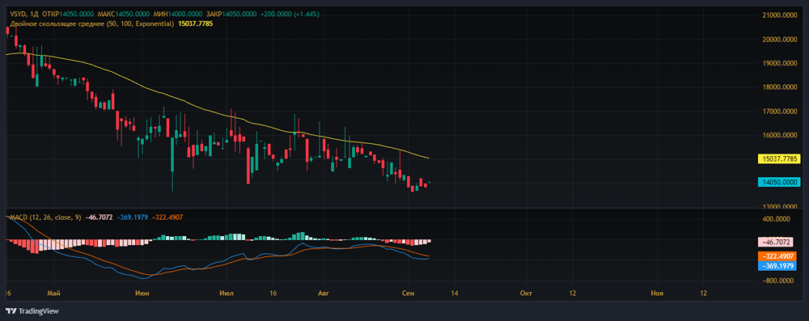Click the last green candle near 14050
This screenshot has height=321, width=809.
(x=429, y=182)
